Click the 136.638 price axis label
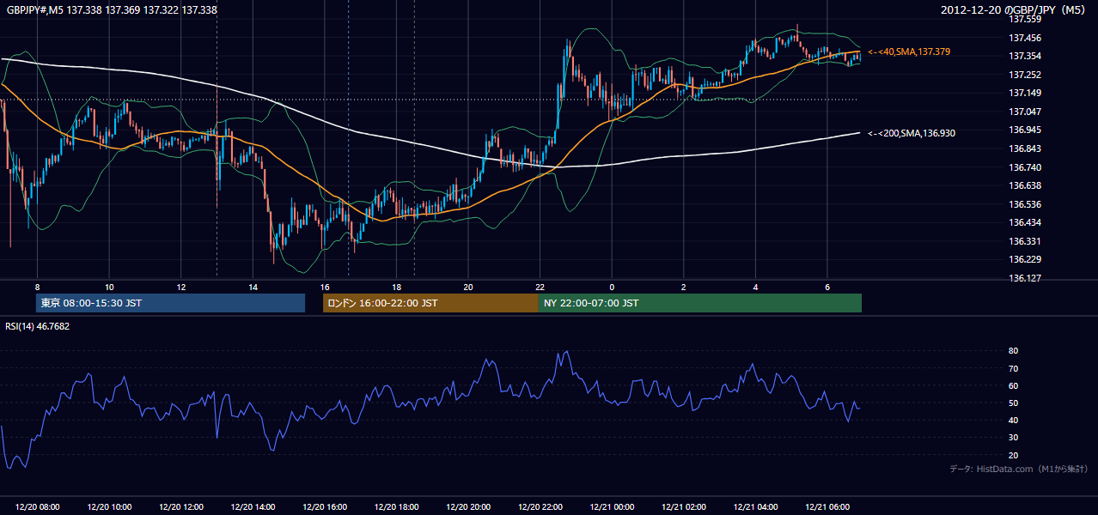1098x515 pixels. point(1025,185)
